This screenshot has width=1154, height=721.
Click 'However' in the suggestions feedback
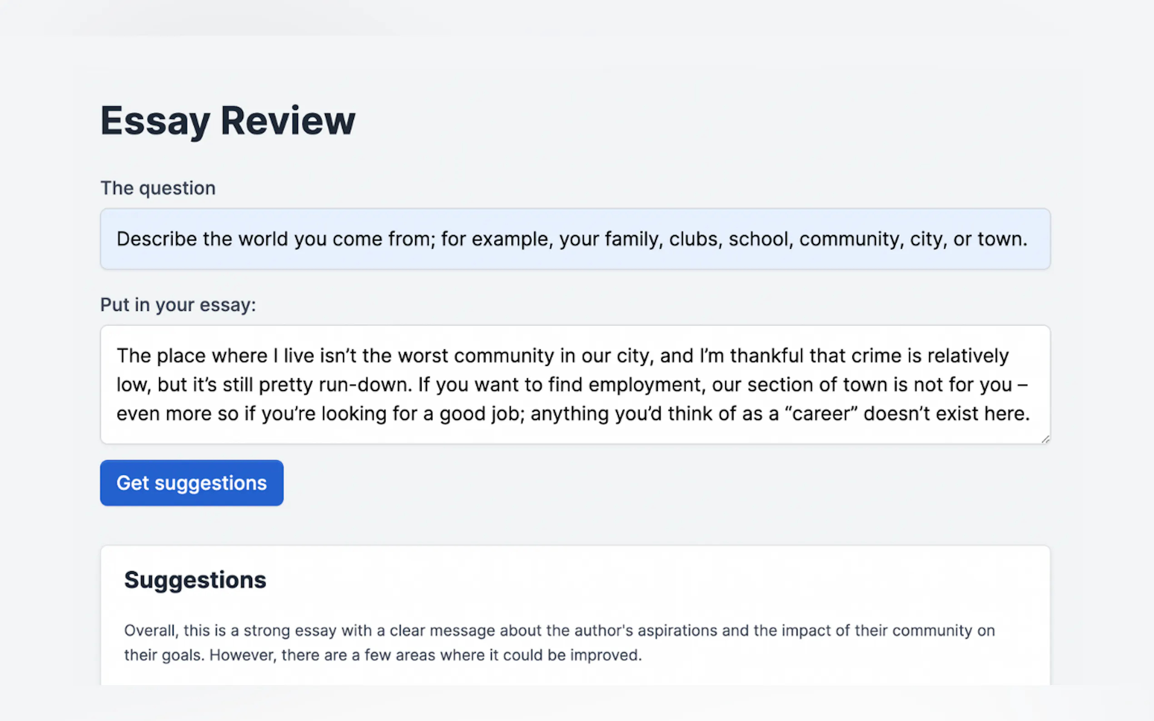242,655
